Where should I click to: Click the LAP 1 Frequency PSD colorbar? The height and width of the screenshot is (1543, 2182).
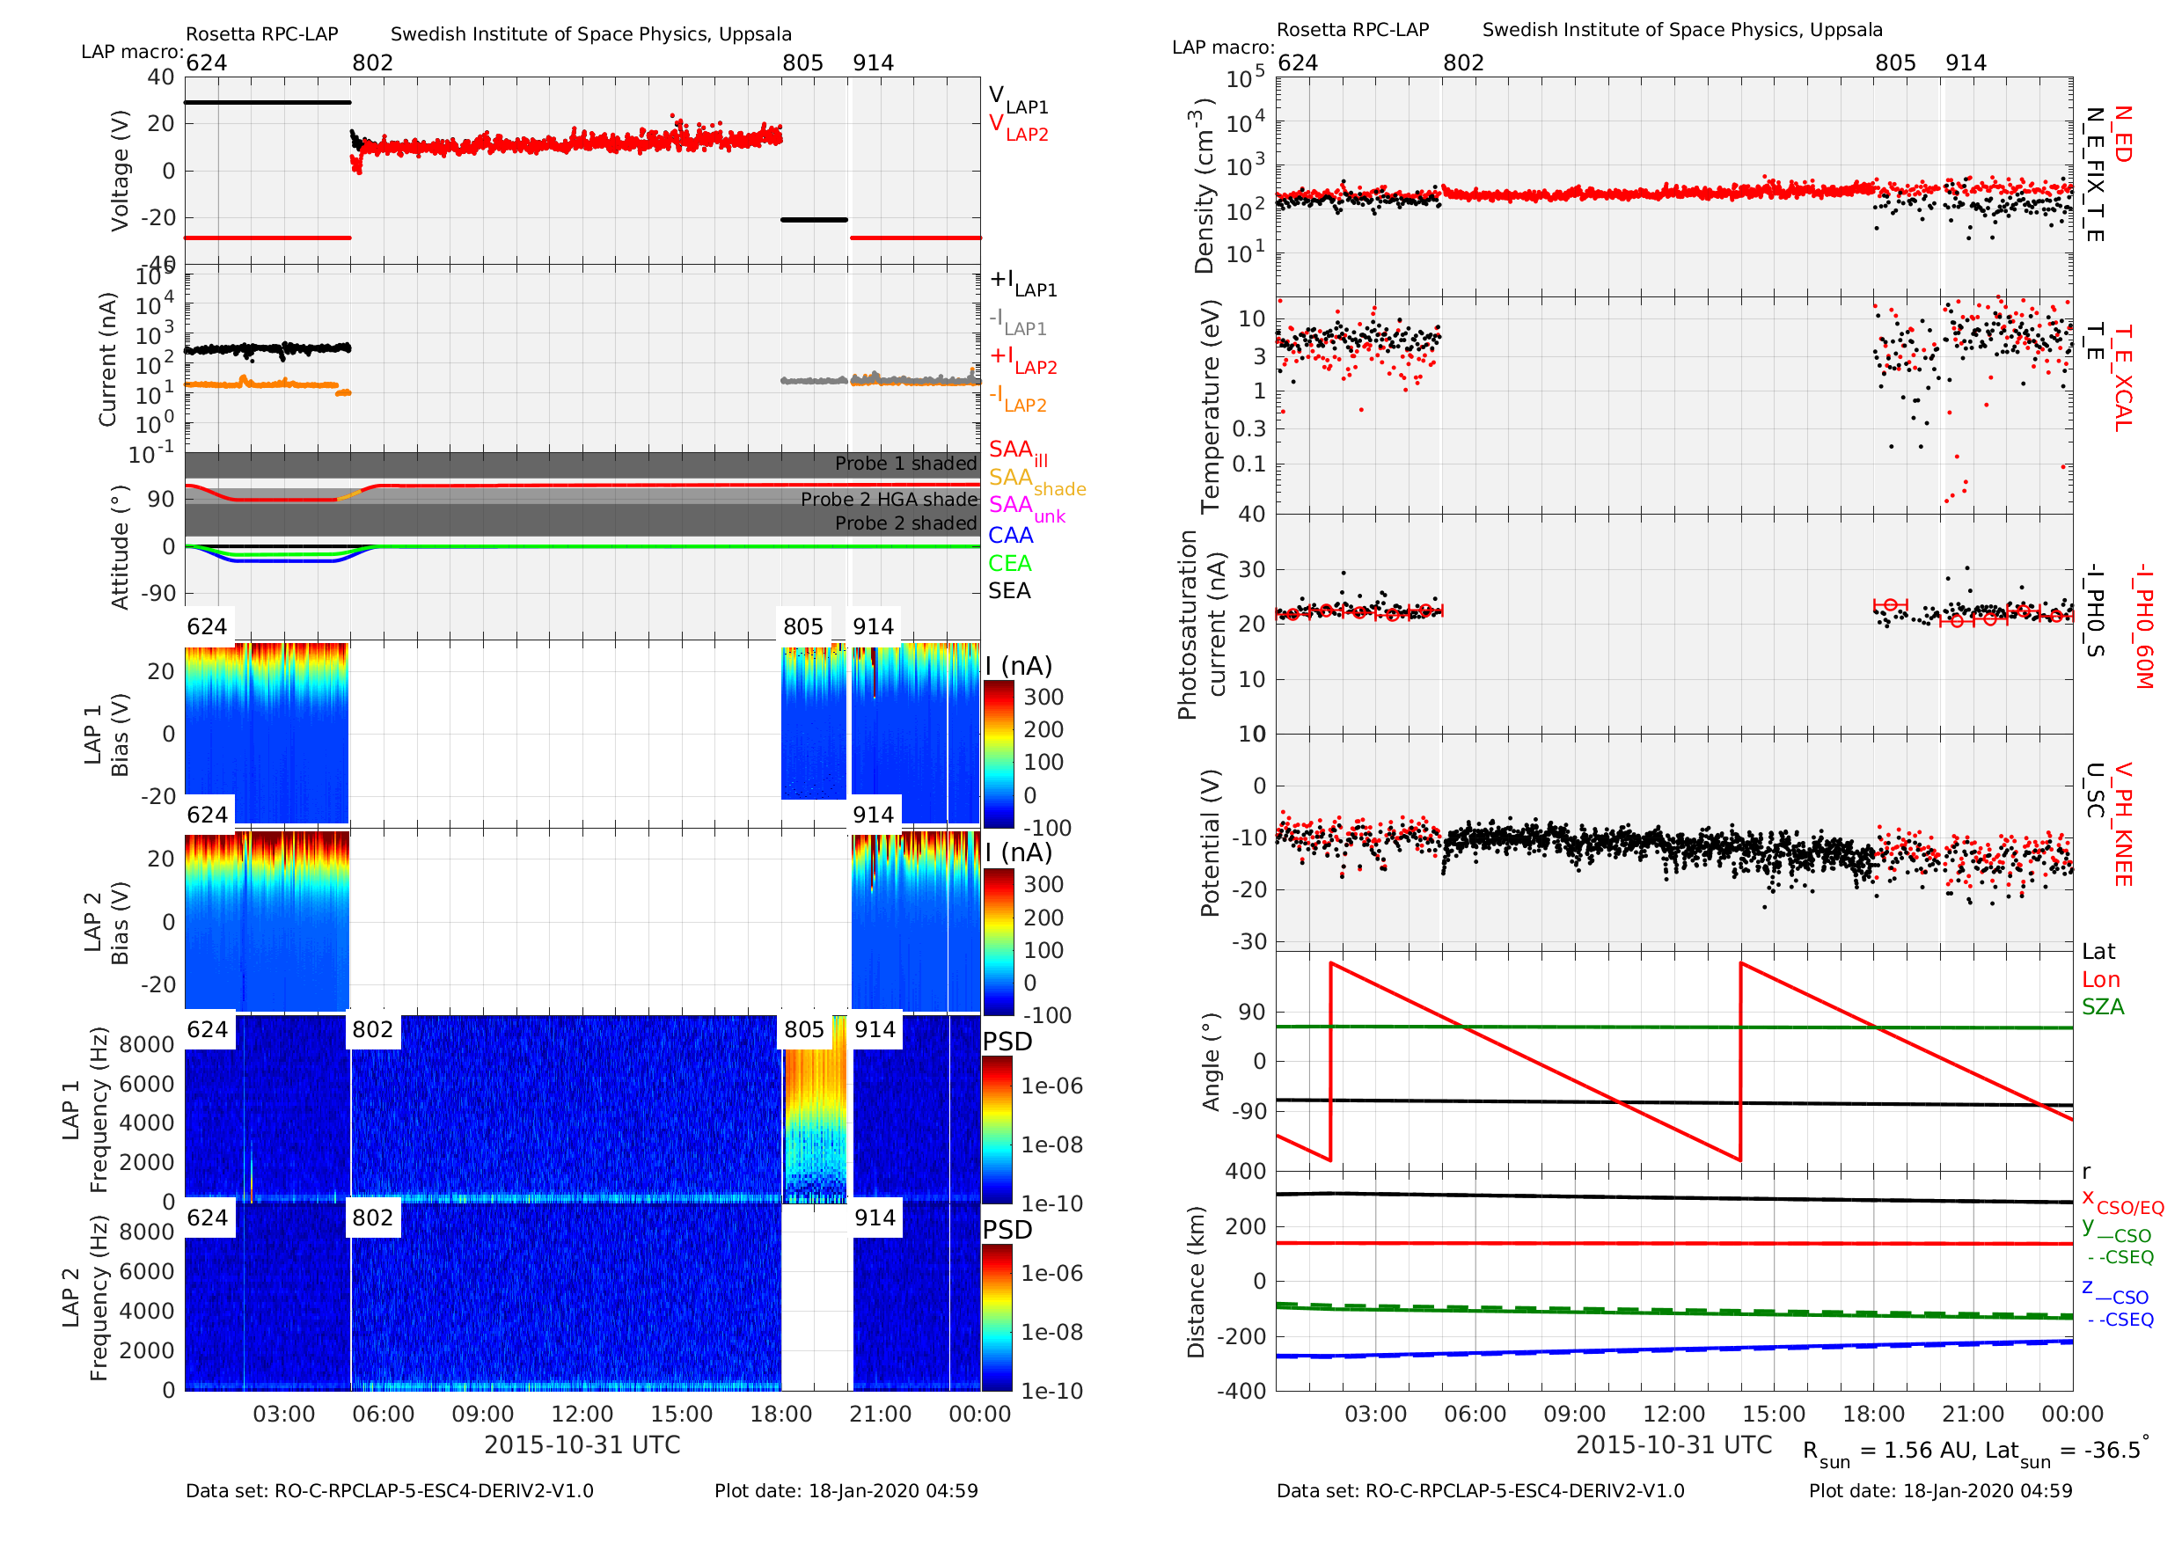[998, 1130]
